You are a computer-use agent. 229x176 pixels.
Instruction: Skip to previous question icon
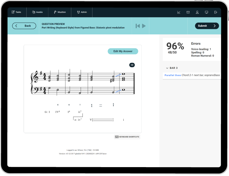point(138,26)
